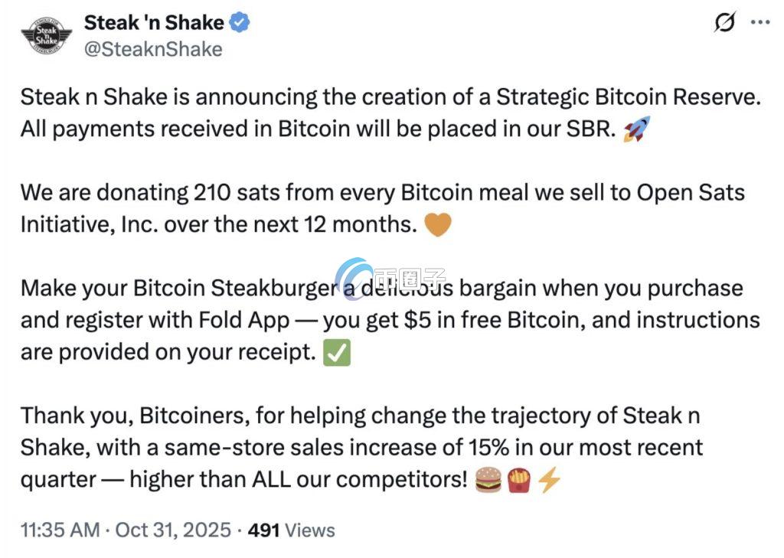Click the green checkmark emoji

tap(337, 354)
